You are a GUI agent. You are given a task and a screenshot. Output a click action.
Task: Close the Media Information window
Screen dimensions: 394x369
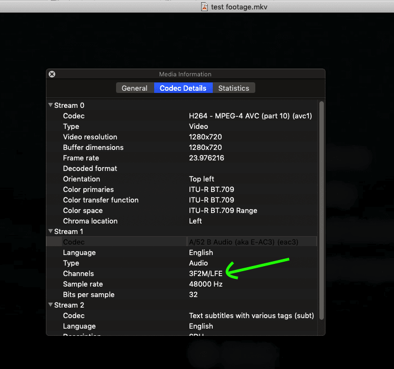click(x=52, y=74)
